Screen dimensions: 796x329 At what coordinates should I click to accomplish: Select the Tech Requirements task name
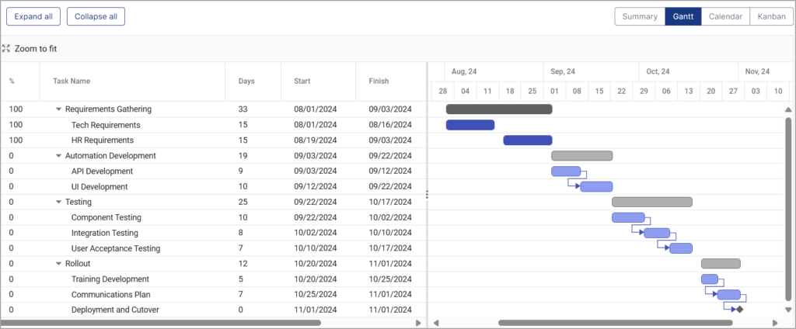pyautogui.click(x=106, y=125)
